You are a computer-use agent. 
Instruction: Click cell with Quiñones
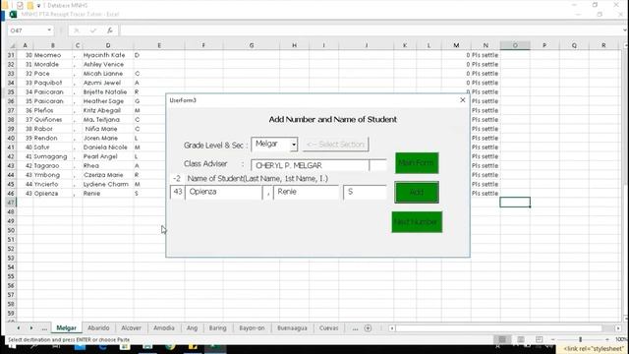52,120
